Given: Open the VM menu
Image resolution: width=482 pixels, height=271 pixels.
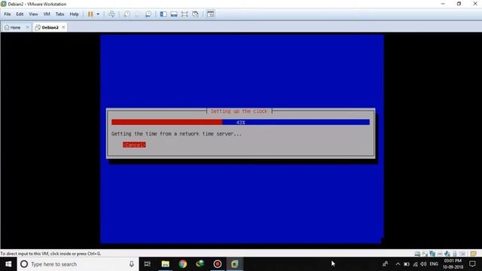Looking at the screenshot, I should click(x=47, y=14).
